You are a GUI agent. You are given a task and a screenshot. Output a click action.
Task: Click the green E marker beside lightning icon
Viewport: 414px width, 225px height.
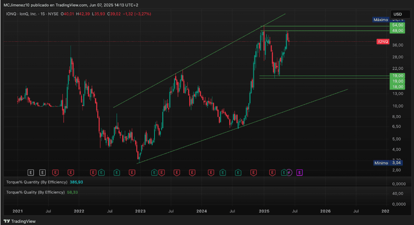(284, 172)
